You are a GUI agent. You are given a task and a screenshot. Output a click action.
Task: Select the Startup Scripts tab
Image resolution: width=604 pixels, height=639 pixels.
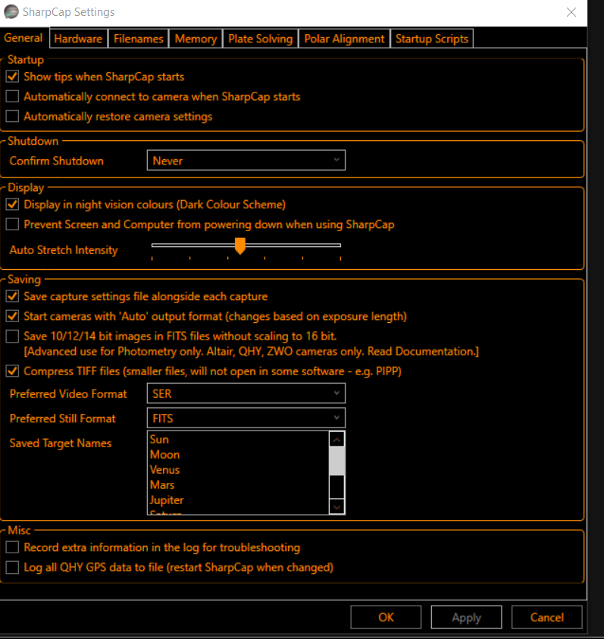coord(432,39)
